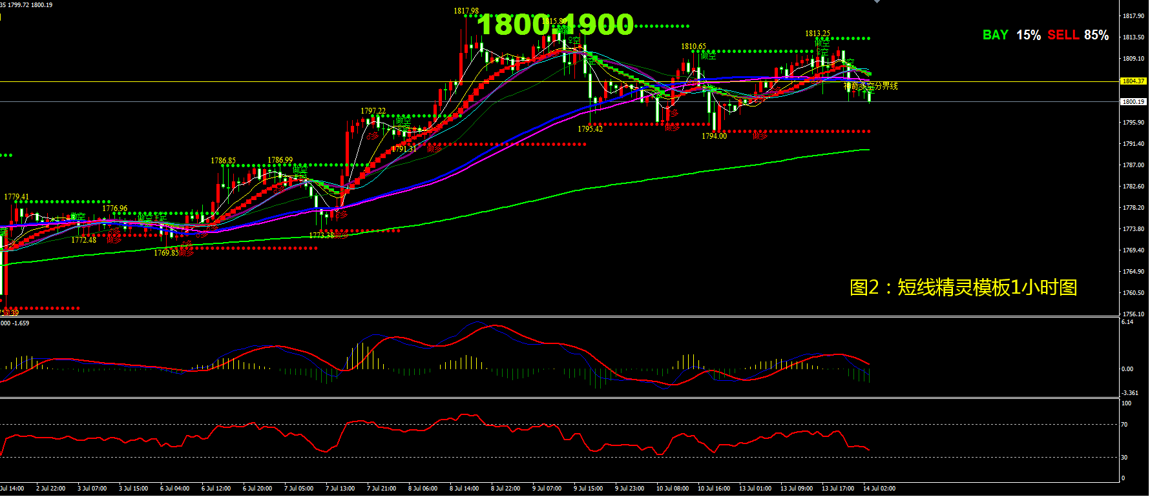Image resolution: width=1150 pixels, height=497 pixels.
Task: Click the 6 Jul 12:00 time label
Action: tap(216, 489)
